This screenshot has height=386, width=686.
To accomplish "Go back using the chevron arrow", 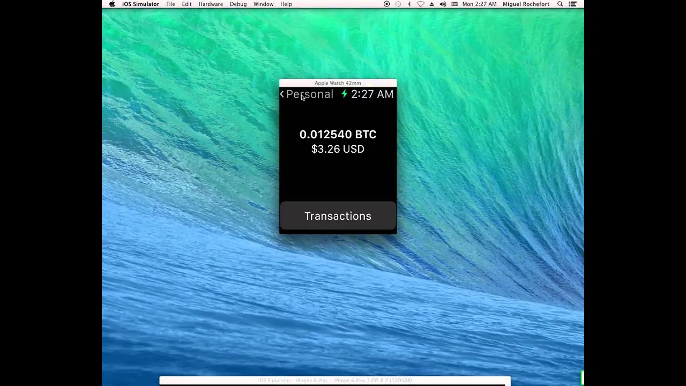I will point(282,94).
